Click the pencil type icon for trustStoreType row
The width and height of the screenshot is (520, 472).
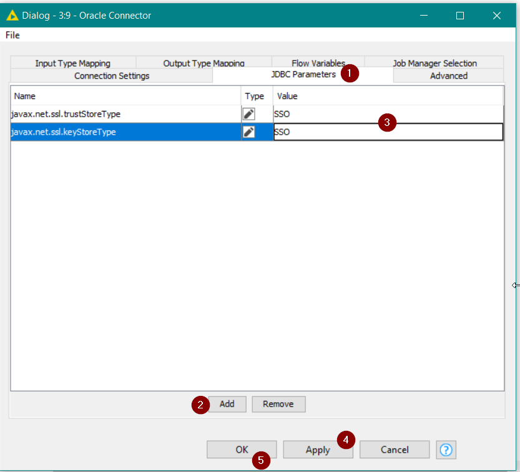click(x=248, y=114)
